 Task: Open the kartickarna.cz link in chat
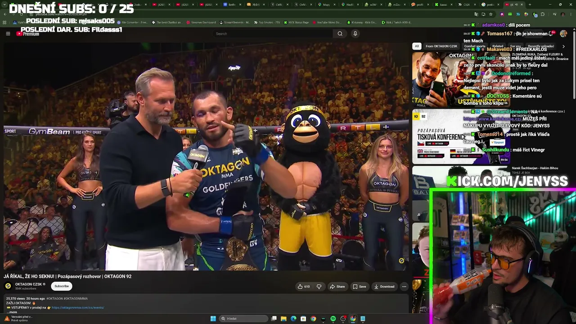click(x=492, y=119)
